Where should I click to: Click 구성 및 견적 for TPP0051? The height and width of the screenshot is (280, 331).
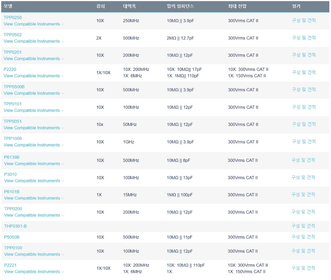[304, 124]
